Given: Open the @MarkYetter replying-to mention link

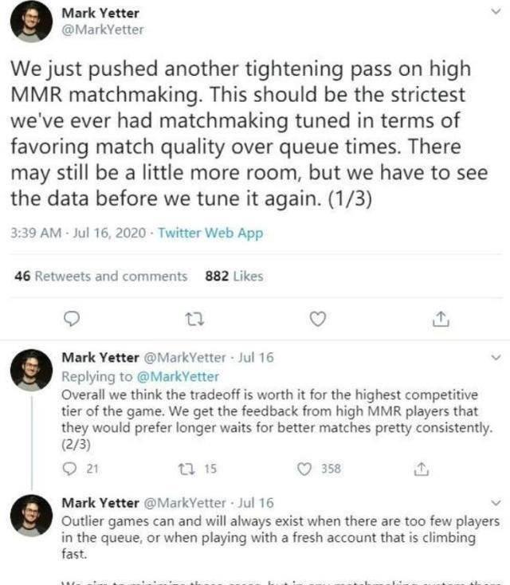Looking at the screenshot, I should point(178,376).
